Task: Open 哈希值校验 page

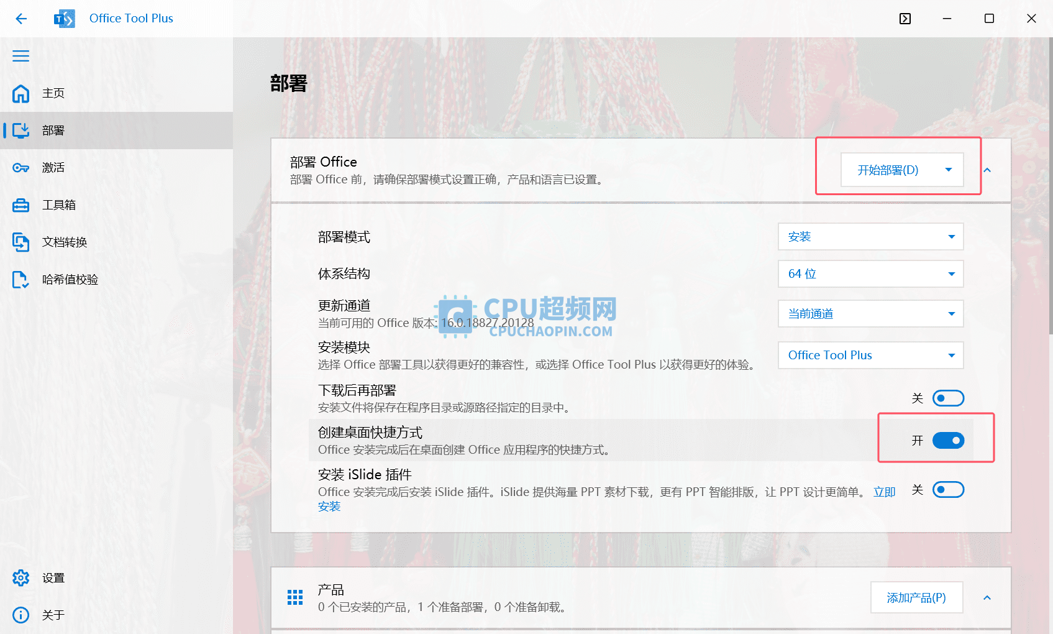Action: [116, 280]
